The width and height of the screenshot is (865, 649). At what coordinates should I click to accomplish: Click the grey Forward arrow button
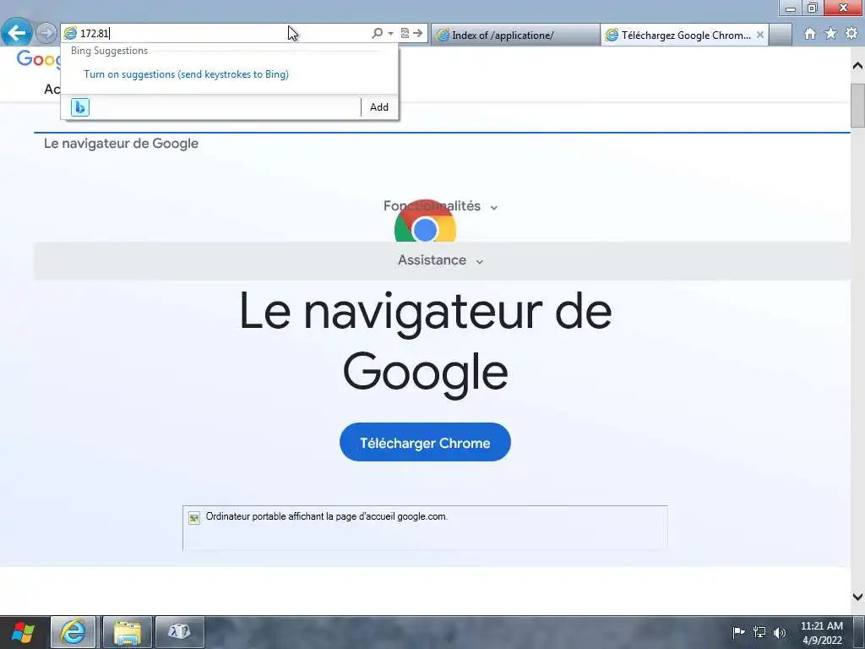click(46, 33)
